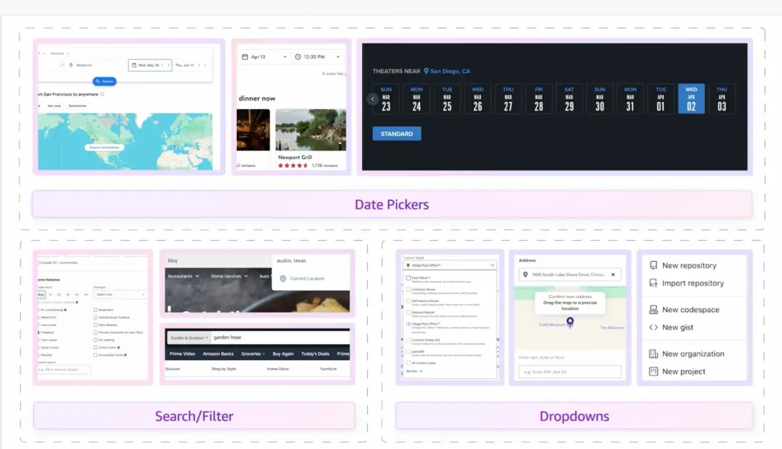Select Friday March 28 date tile
The image size is (782, 449).
539,99
